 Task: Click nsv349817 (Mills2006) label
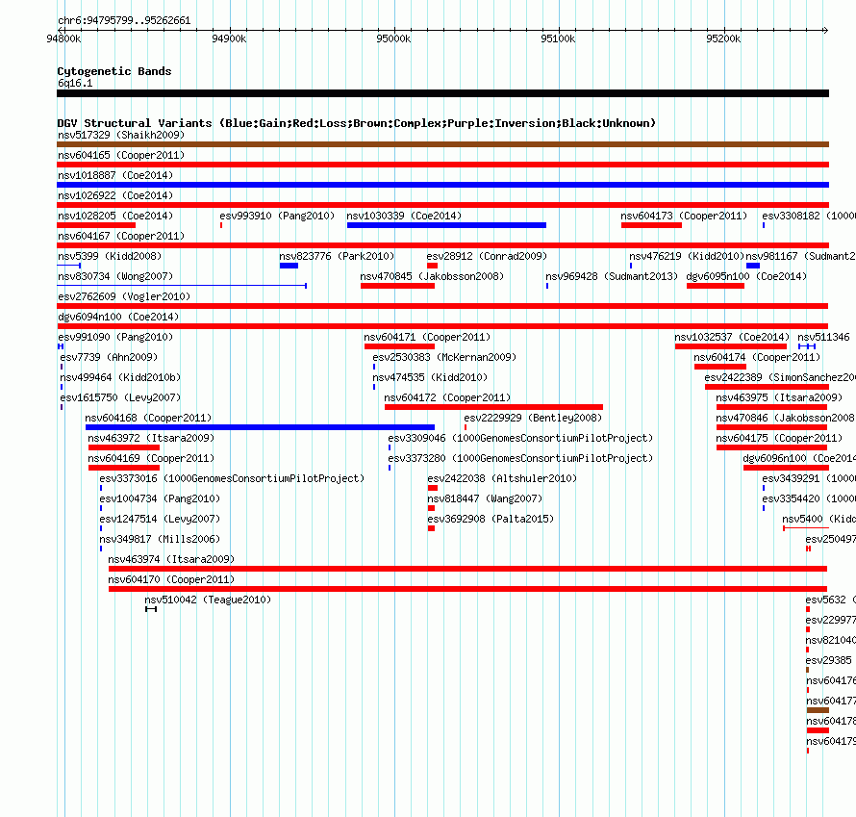(160, 539)
